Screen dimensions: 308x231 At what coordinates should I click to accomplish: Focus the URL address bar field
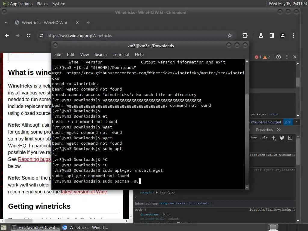(x=136, y=35)
